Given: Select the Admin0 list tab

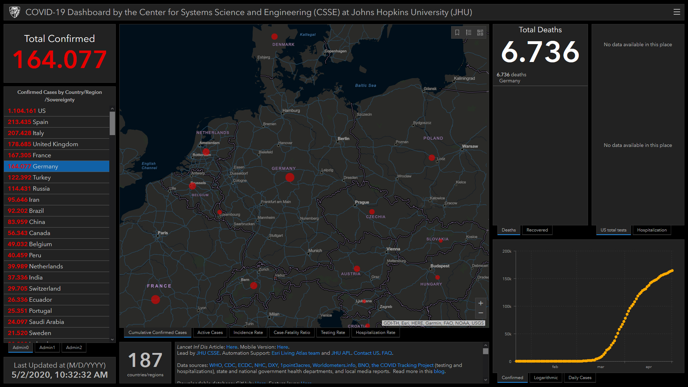Looking at the screenshot, I should point(20,348).
